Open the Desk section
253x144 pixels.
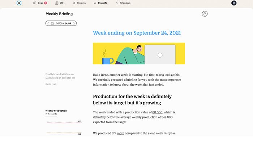(40, 3)
